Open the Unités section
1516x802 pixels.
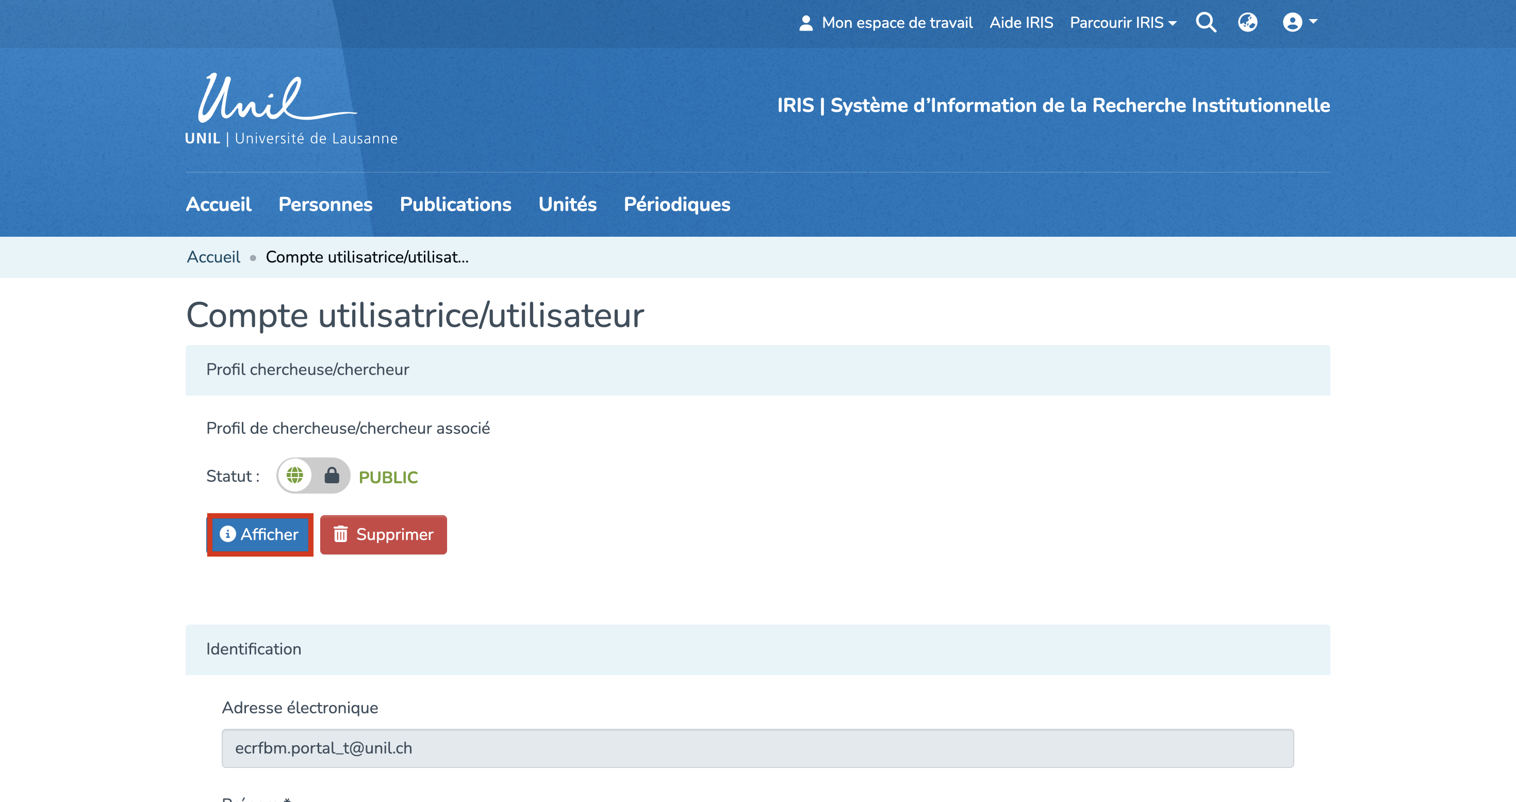click(x=567, y=204)
